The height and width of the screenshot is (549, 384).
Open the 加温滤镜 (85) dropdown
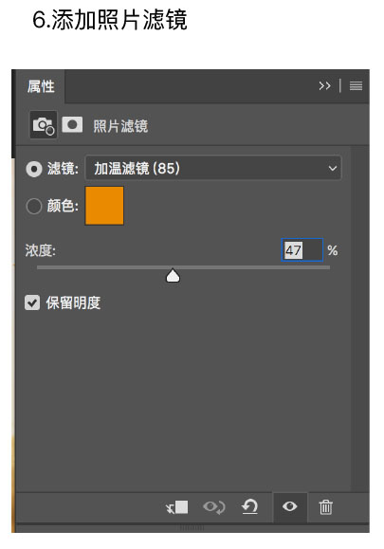click(213, 168)
